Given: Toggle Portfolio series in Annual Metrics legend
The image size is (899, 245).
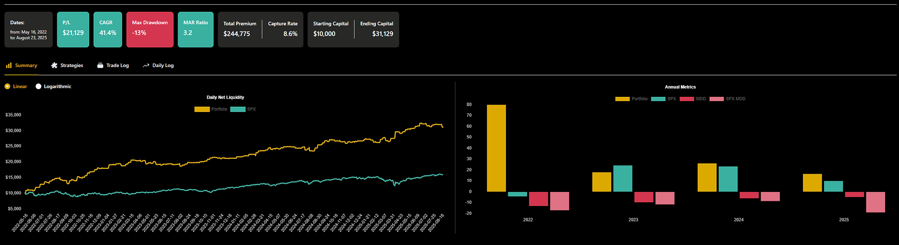Looking at the screenshot, I should click(631, 99).
